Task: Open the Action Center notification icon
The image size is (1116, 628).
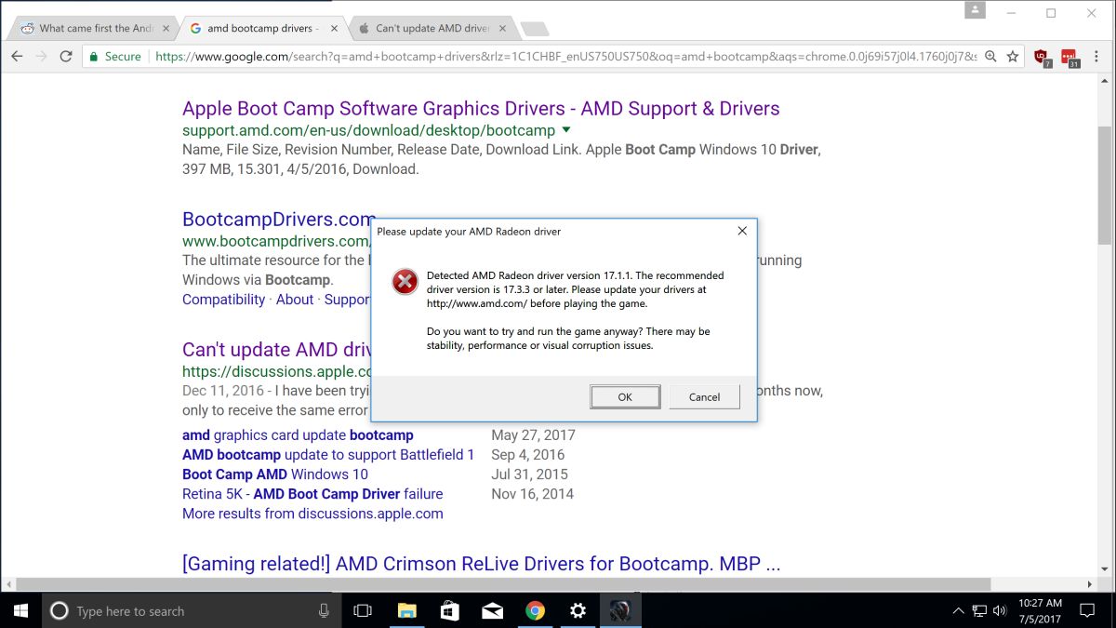Action: [x=1087, y=611]
